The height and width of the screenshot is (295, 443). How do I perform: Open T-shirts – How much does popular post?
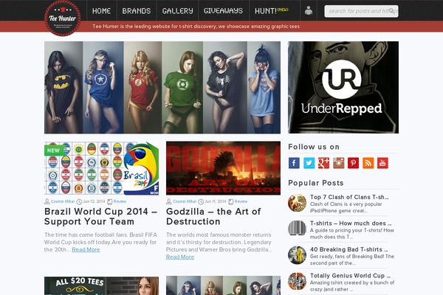pos(351,223)
